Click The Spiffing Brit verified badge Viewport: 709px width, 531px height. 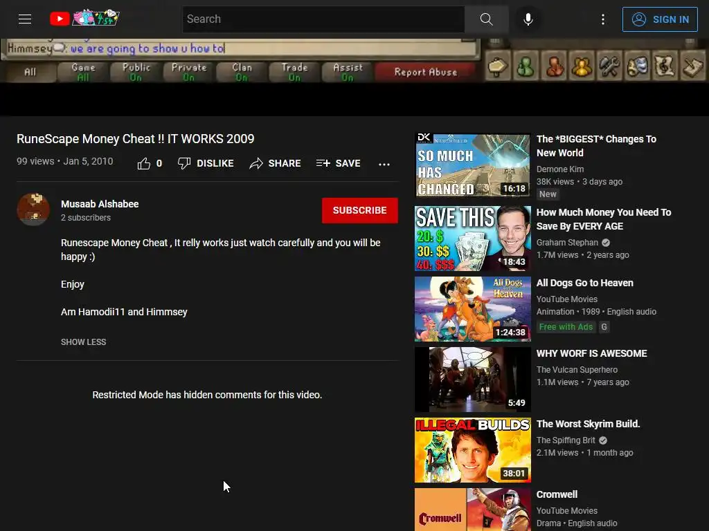[603, 440]
